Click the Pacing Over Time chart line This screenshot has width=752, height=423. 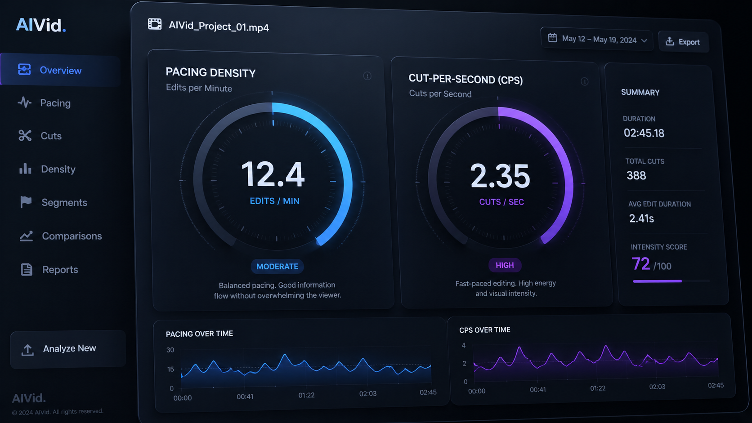click(x=306, y=366)
